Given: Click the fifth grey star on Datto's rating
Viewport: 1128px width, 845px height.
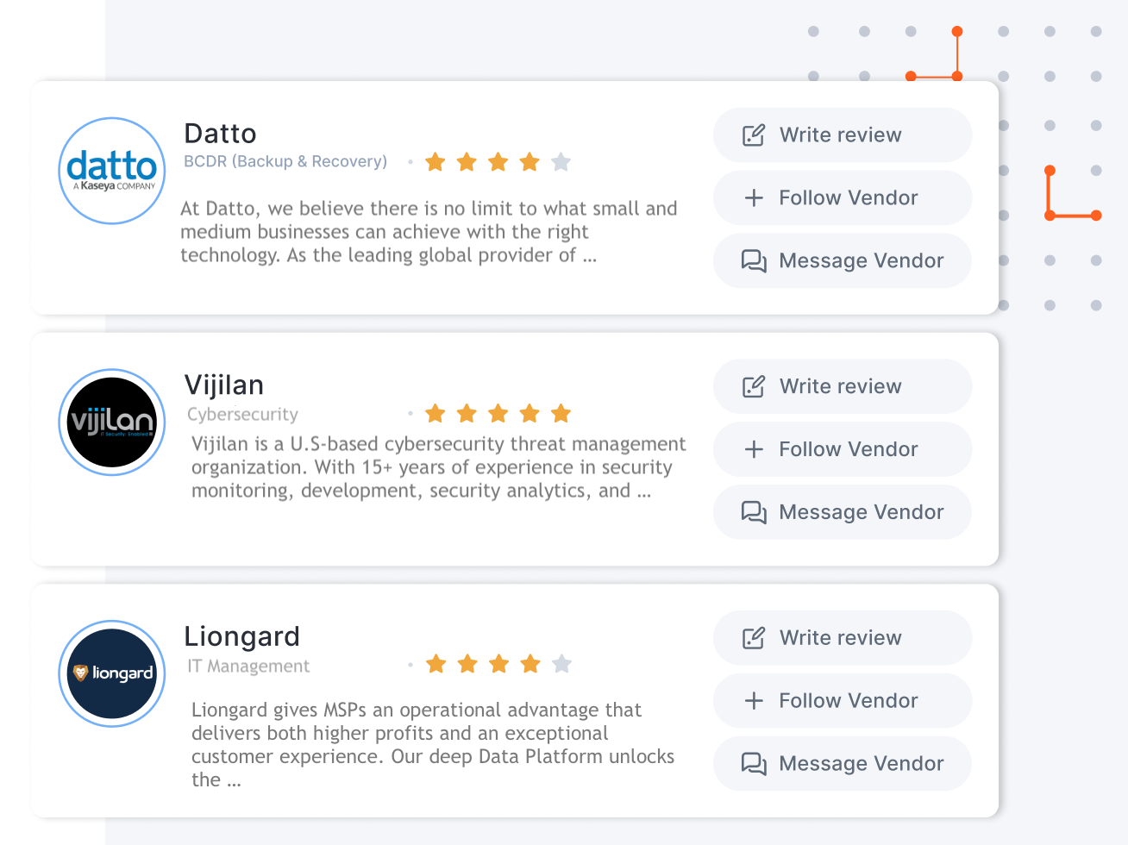Looking at the screenshot, I should (561, 161).
